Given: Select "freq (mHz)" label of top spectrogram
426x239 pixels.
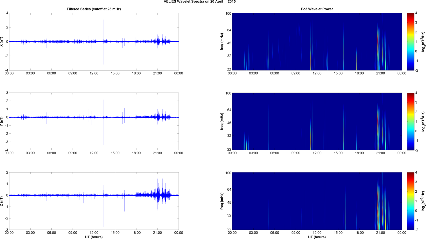Looking at the screenshot, I should pyautogui.click(x=222, y=42).
